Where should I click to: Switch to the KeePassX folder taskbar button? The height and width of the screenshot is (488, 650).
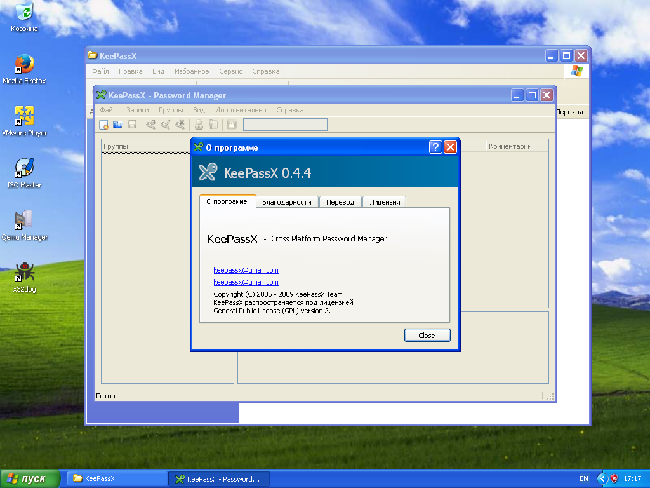tap(117, 478)
